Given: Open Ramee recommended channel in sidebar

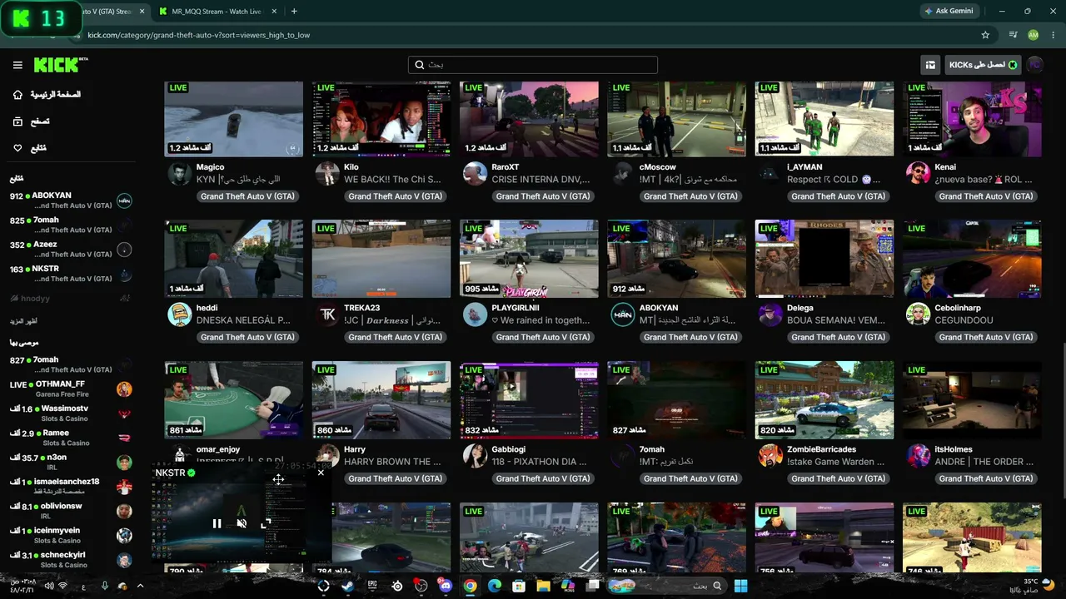Looking at the screenshot, I should click(x=71, y=438).
